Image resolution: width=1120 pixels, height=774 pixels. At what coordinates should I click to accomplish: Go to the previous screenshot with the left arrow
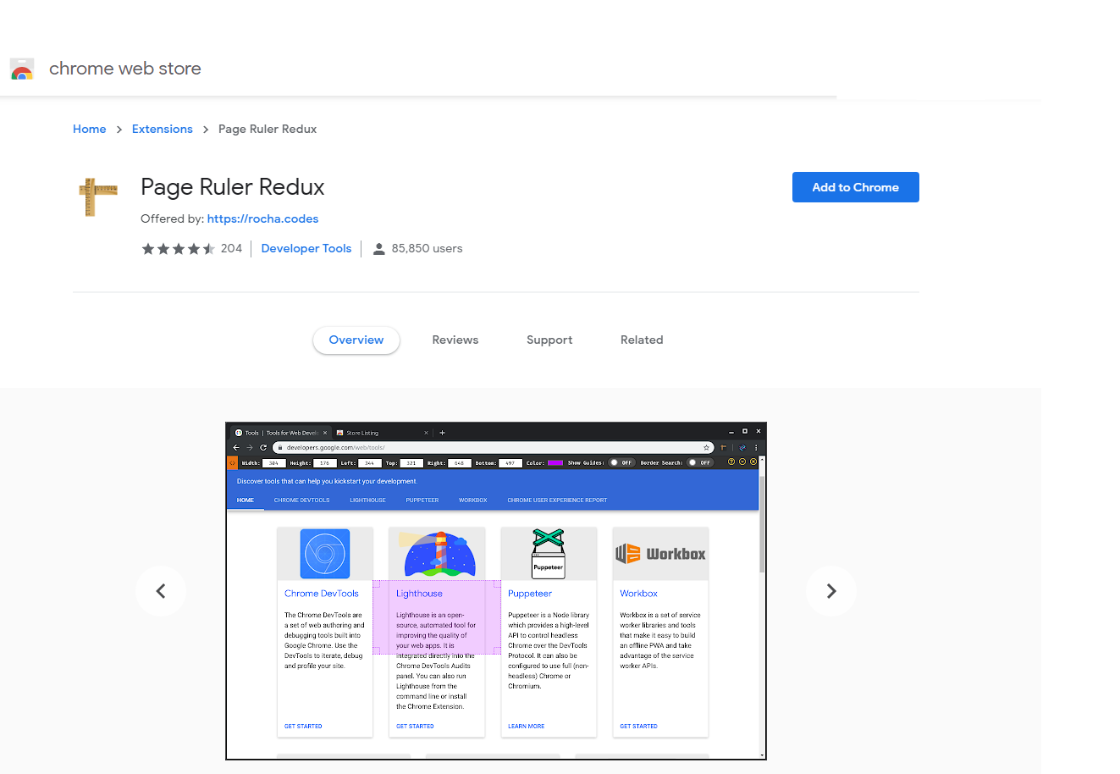(161, 591)
